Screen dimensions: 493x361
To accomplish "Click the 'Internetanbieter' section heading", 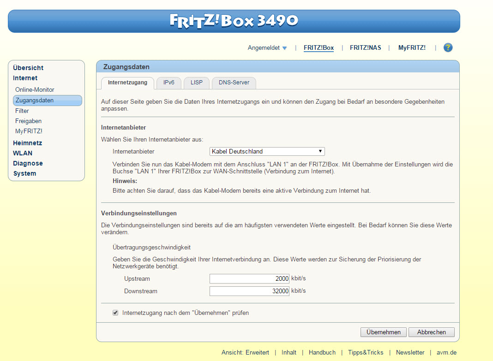I will pos(123,127).
